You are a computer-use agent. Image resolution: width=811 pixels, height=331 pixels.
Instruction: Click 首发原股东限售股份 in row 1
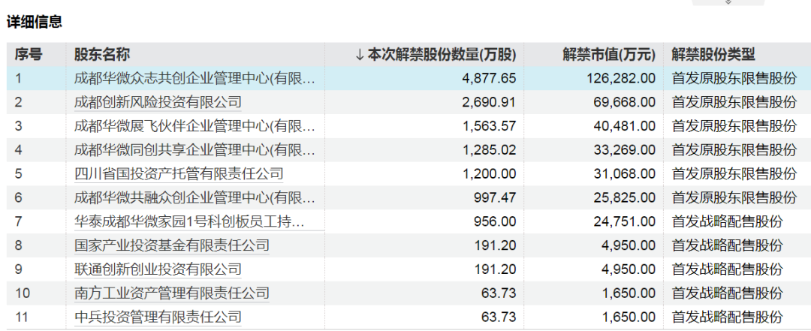[734, 79]
